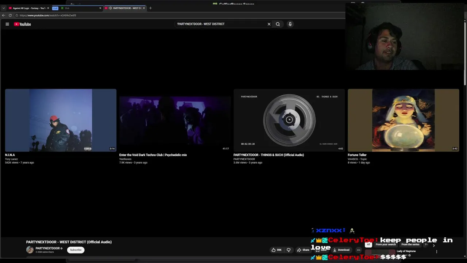Show more filter chips with right chevron

point(434,245)
